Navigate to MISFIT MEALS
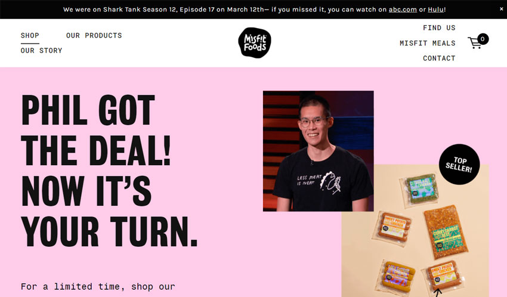507x297 pixels. click(x=428, y=43)
